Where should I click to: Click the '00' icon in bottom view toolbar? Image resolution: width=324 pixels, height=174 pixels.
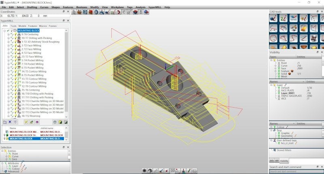click(x=173, y=171)
